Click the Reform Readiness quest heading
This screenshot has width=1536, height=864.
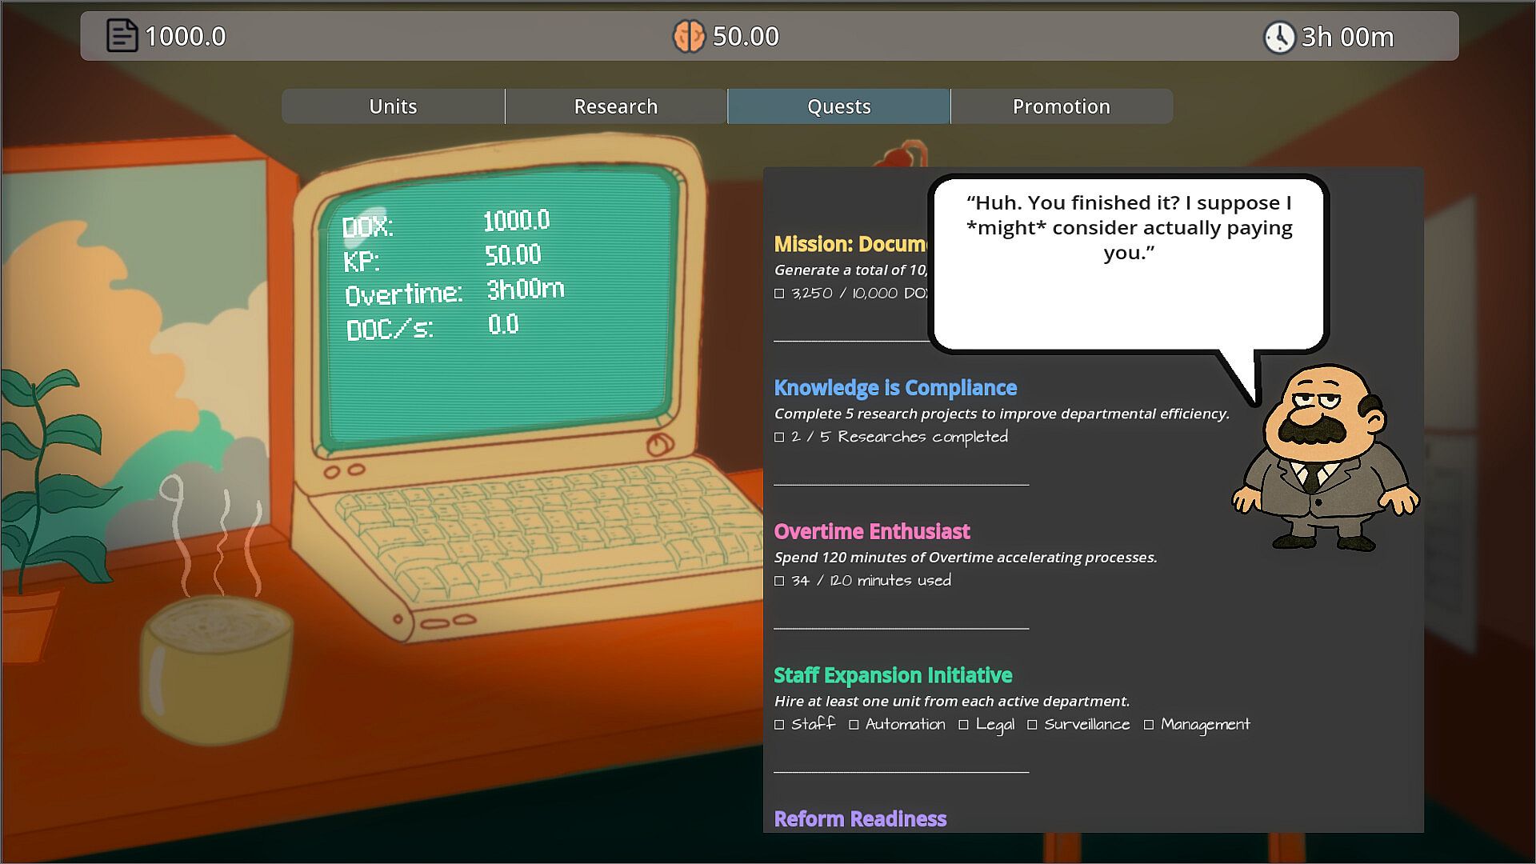click(860, 818)
